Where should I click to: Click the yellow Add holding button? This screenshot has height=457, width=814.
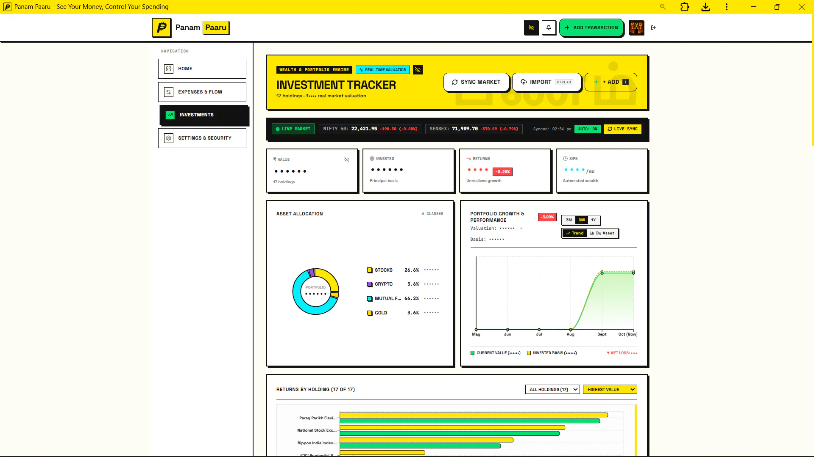(x=610, y=82)
